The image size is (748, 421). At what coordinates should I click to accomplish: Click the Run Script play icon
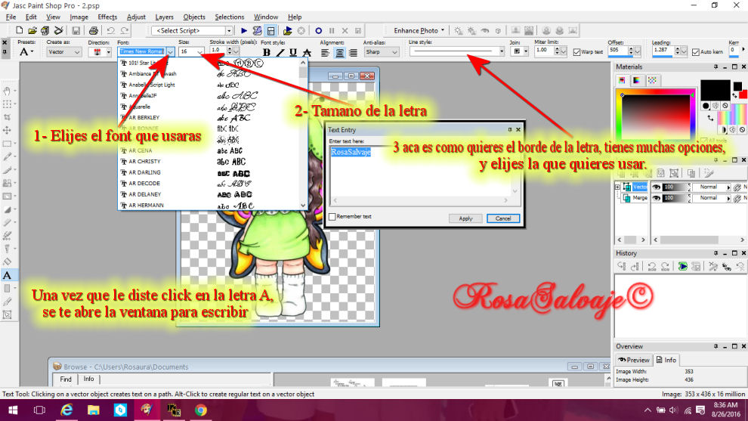click(244, 30)
